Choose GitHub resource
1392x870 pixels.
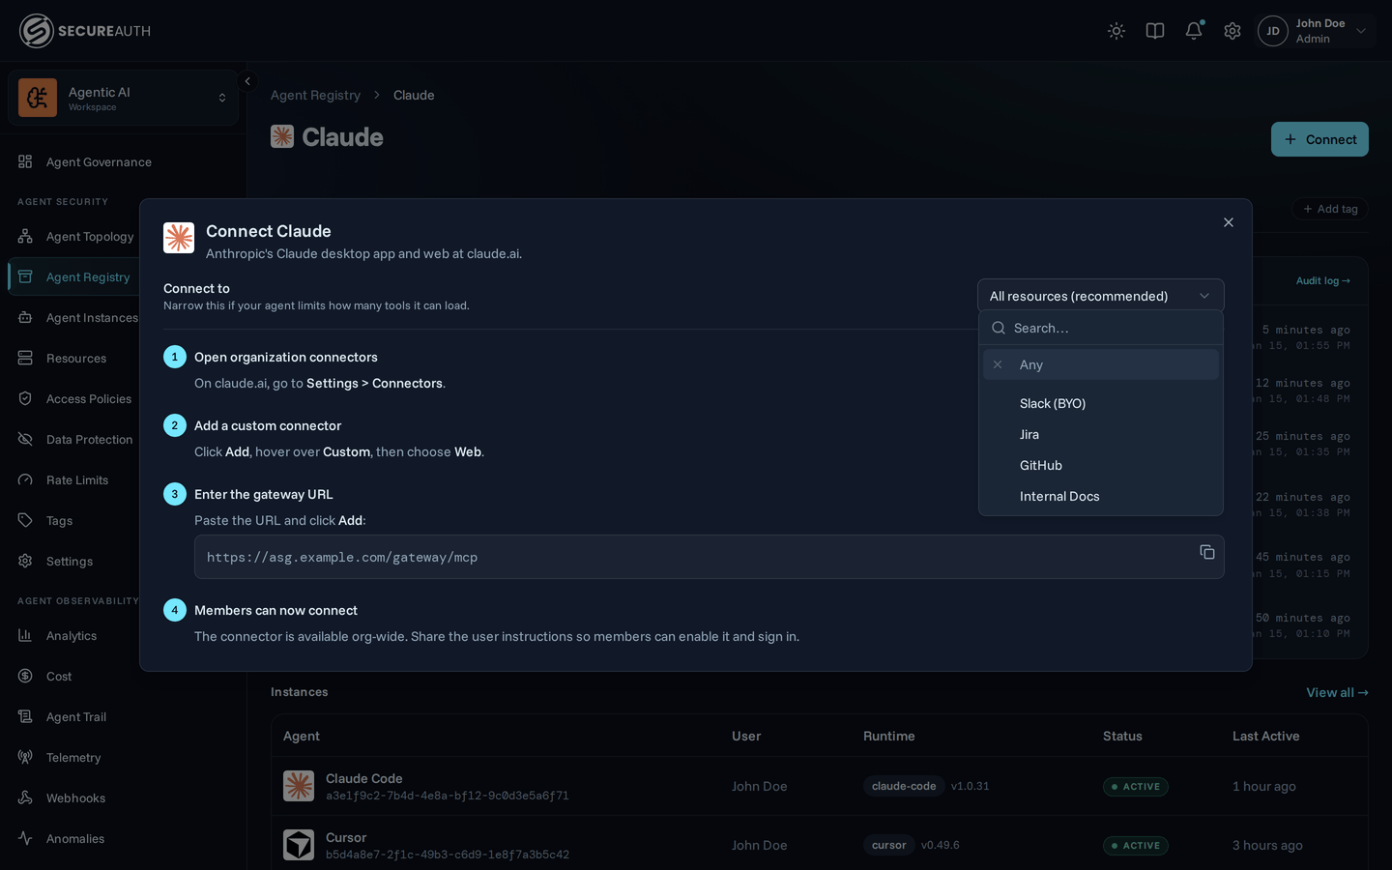point(1101,465)
